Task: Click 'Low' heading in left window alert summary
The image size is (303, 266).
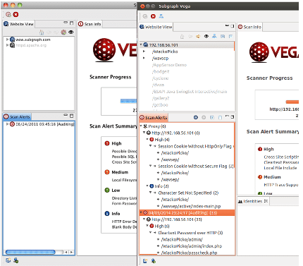Action: [116, 191]
